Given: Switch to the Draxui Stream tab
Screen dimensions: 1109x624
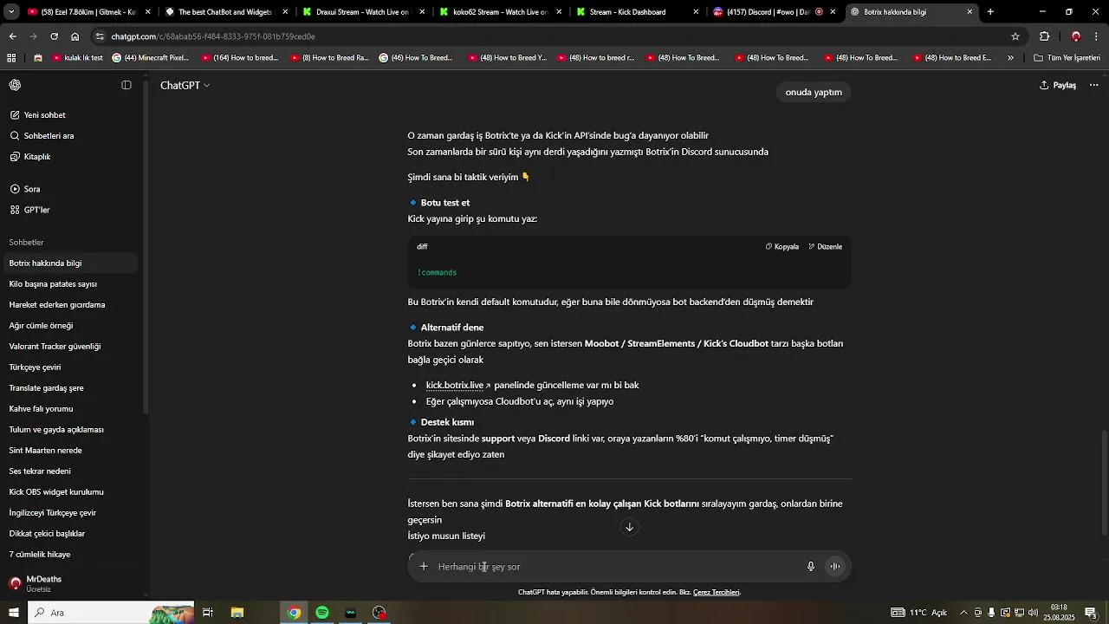Looking at the screenshot, I should [362, 12].
